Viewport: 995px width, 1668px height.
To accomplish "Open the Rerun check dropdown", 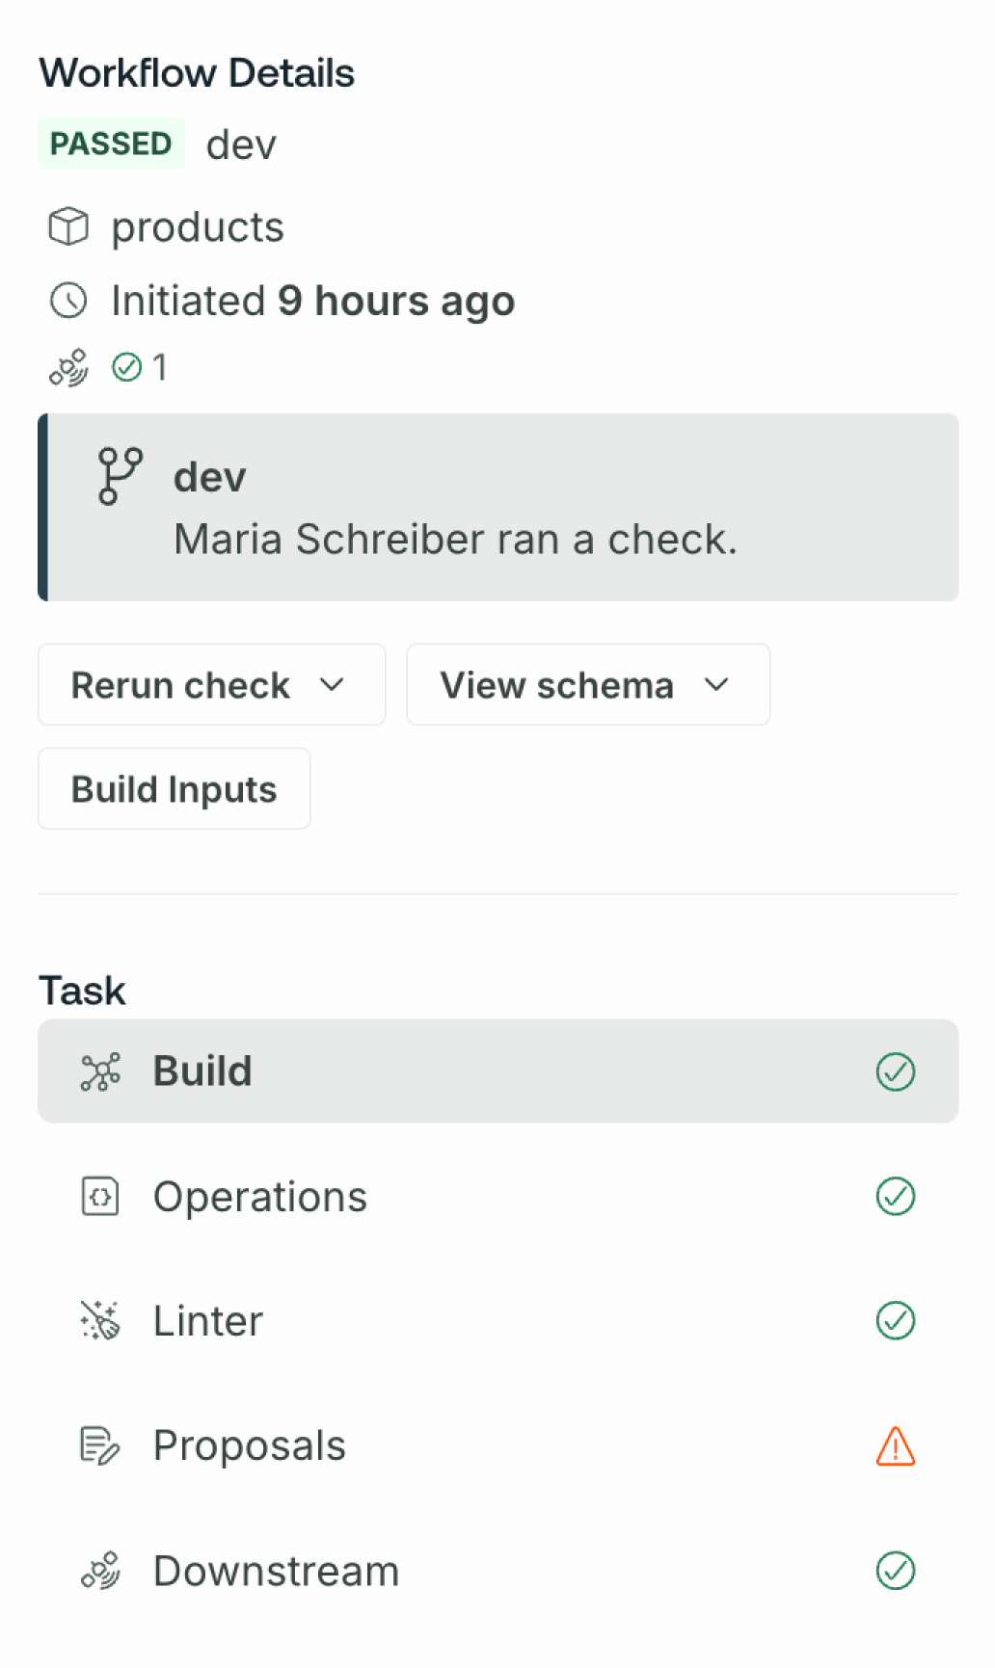I will pos(212,685).
